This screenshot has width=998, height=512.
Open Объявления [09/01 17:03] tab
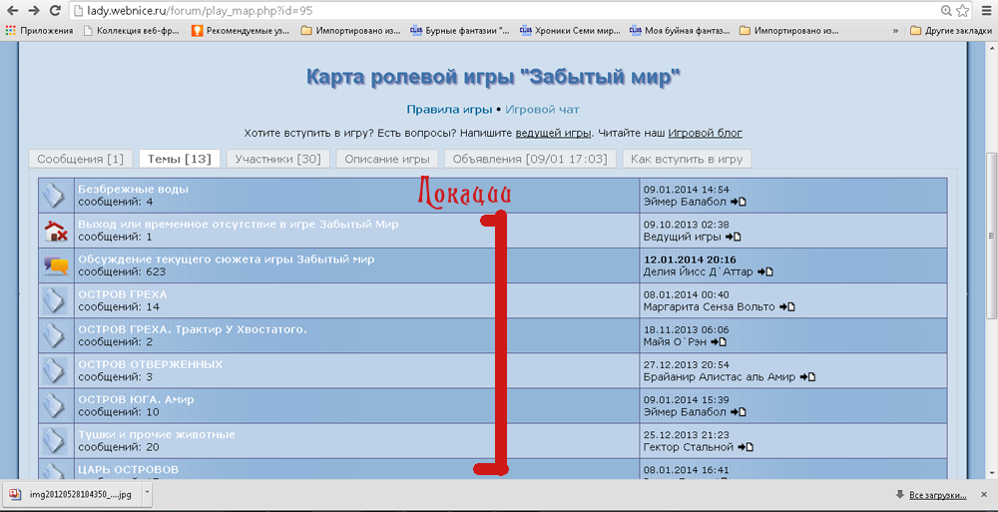pyautogui.click(x=530, y=159)
